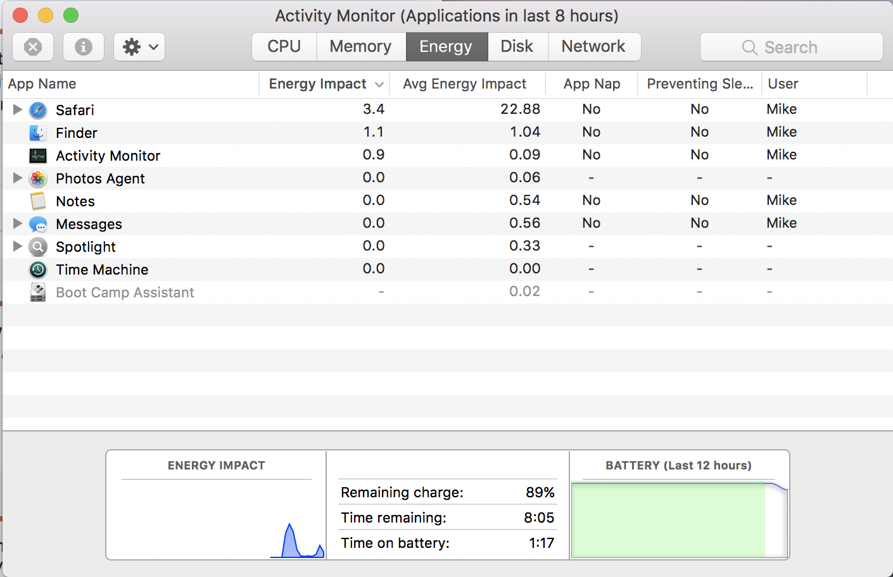The width and height of the screenshot is (893, 577).
Task: Click the Quit Process stop icon
Action: pos(33,47)
